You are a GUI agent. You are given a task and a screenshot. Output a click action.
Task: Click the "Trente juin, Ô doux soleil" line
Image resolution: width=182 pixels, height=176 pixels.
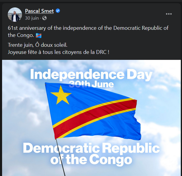click(38, 45)
